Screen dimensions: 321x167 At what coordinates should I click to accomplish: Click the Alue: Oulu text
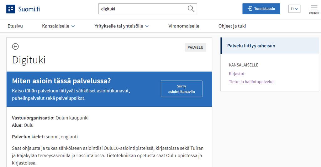click(23, 125)
